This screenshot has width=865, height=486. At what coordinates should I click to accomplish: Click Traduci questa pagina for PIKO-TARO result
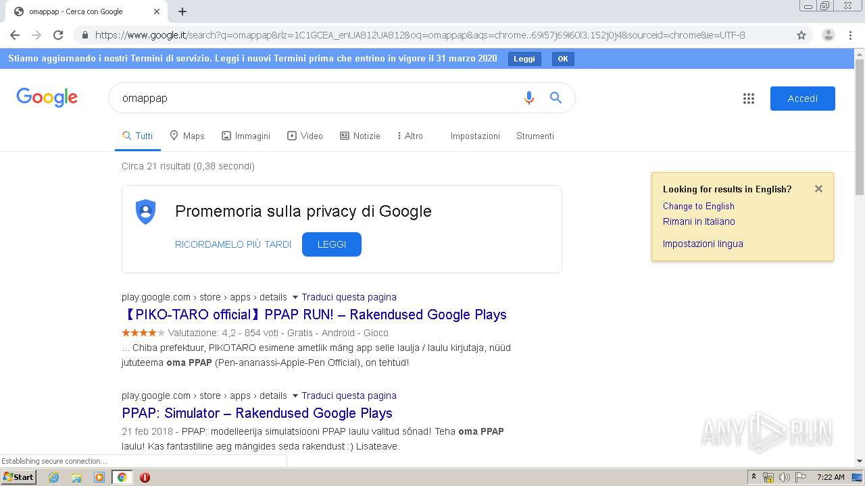pos(349,297)
